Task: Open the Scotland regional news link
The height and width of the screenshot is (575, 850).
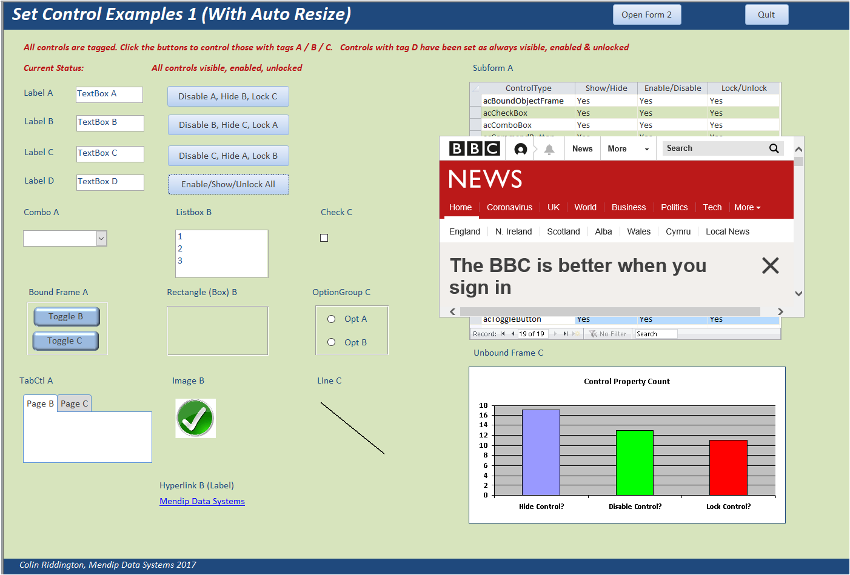Action: pyautogui.click(x=563, y=231)
